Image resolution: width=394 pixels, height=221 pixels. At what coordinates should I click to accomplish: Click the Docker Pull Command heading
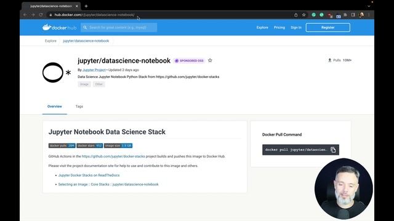pos(282,134)
